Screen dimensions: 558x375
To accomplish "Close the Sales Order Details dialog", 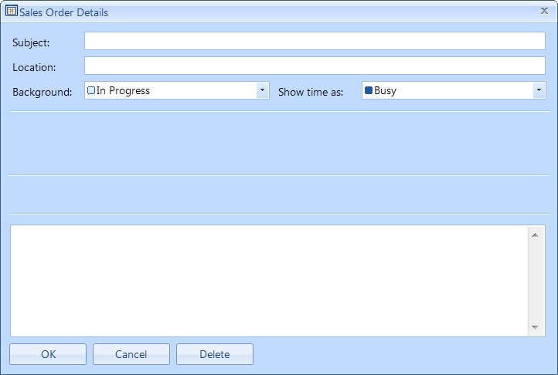I will pyautogui.click(x=544, y=12).
